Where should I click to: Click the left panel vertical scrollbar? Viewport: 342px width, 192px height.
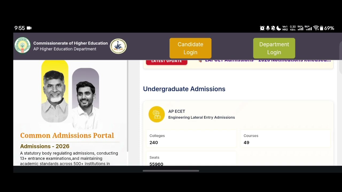[x=127, y=106]
